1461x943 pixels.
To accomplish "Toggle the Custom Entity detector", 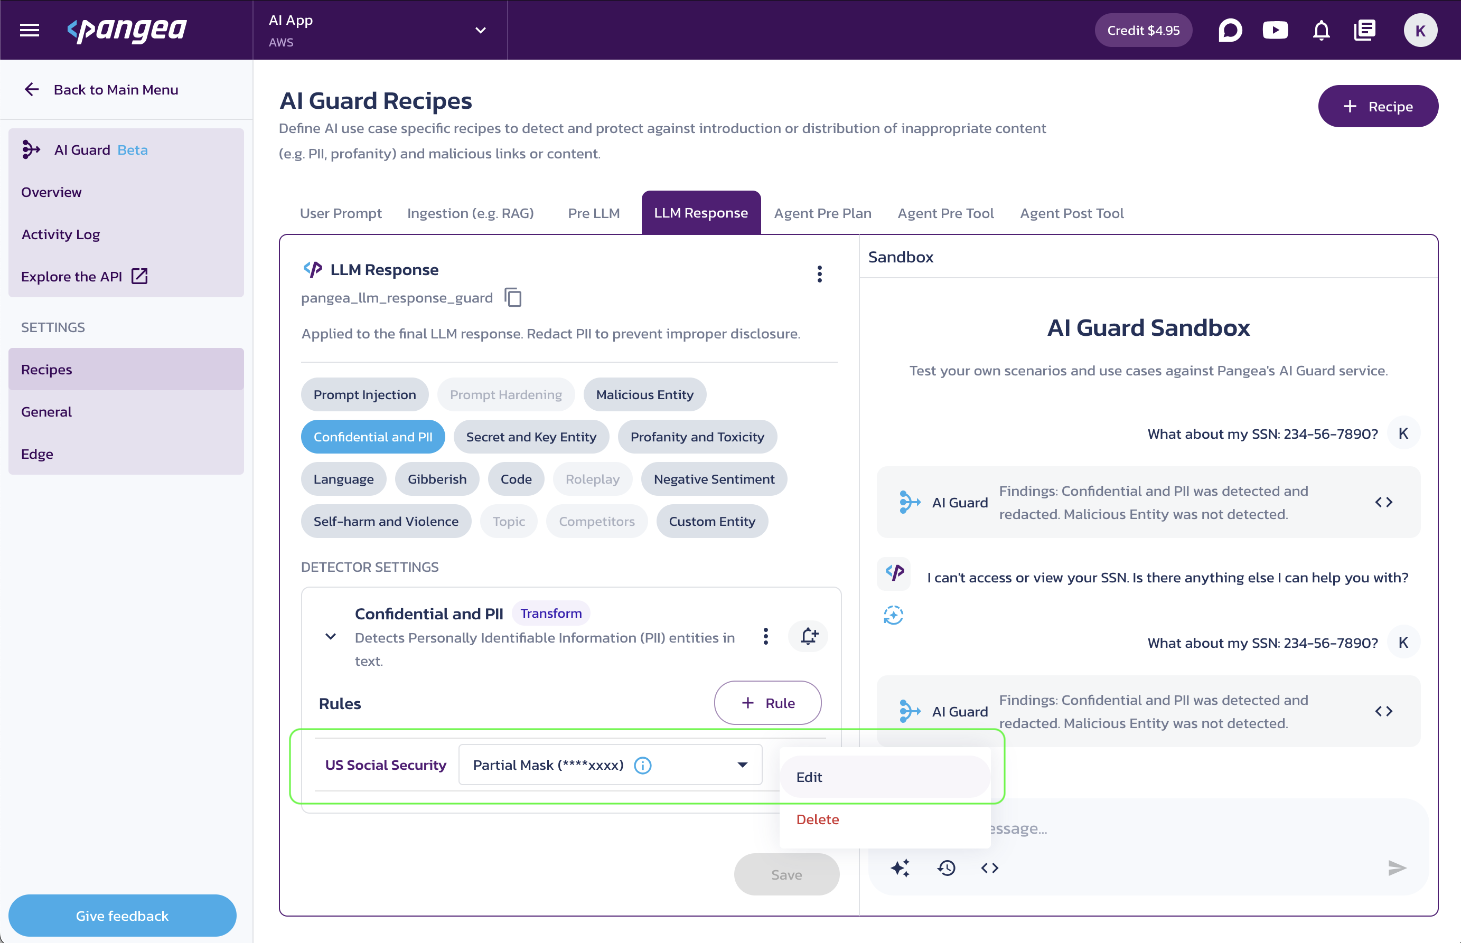I will 712,521.
